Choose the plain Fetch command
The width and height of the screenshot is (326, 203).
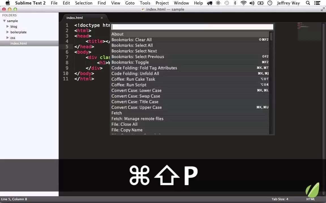click(x=190, y=113)
